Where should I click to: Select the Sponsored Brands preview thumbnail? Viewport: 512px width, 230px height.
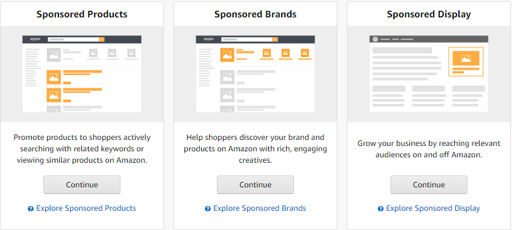point(255,74)
